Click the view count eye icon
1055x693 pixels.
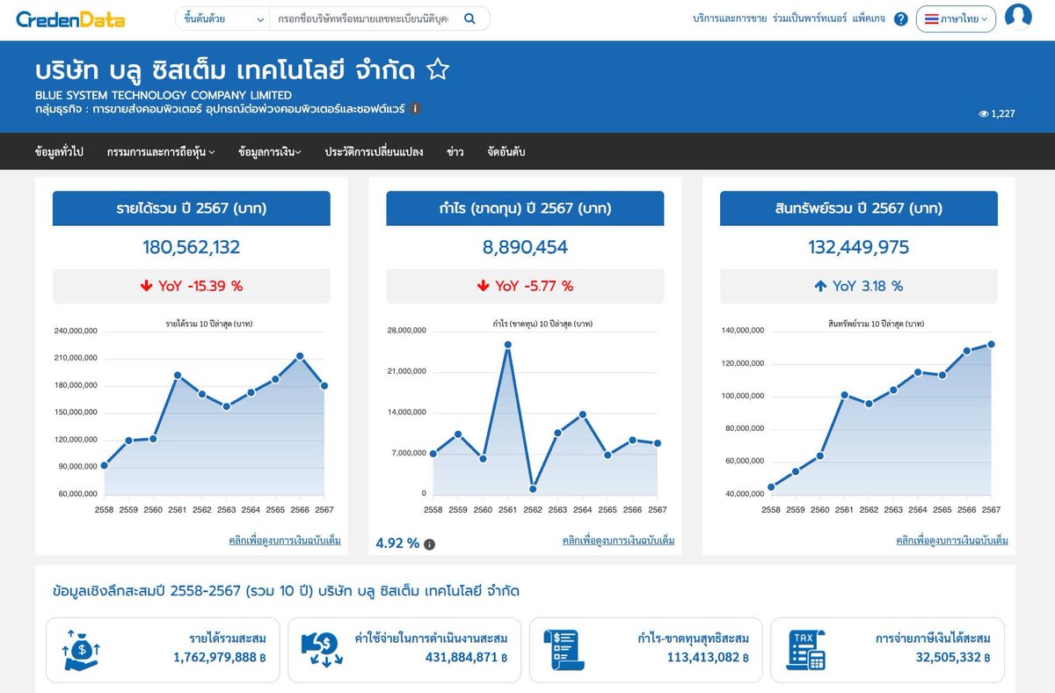click(x=984, y=113)
